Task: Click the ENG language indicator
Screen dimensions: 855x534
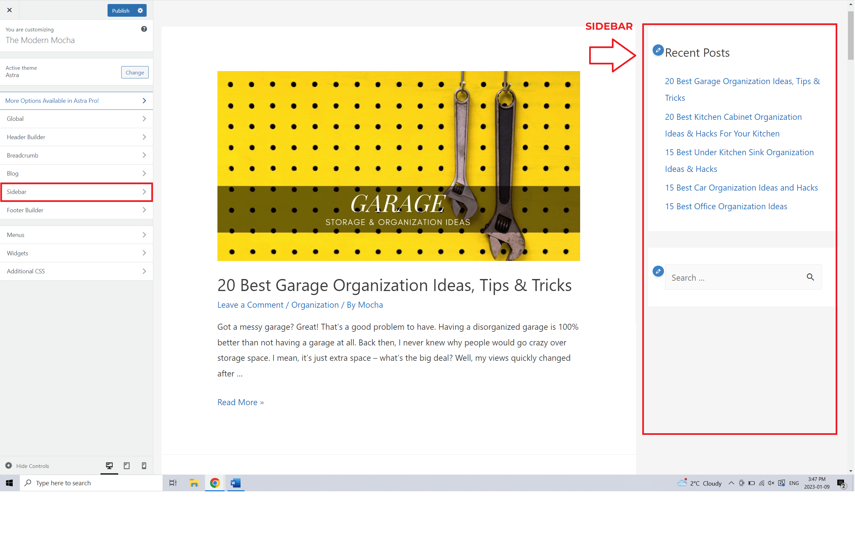Action: click(794, 483)
